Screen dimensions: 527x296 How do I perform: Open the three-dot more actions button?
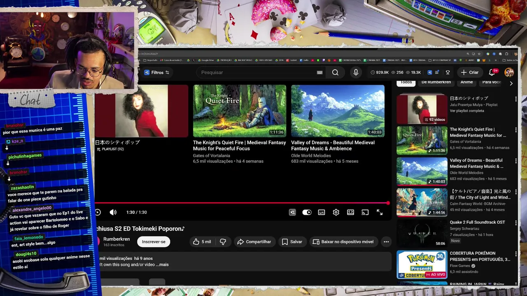point(386,242)
